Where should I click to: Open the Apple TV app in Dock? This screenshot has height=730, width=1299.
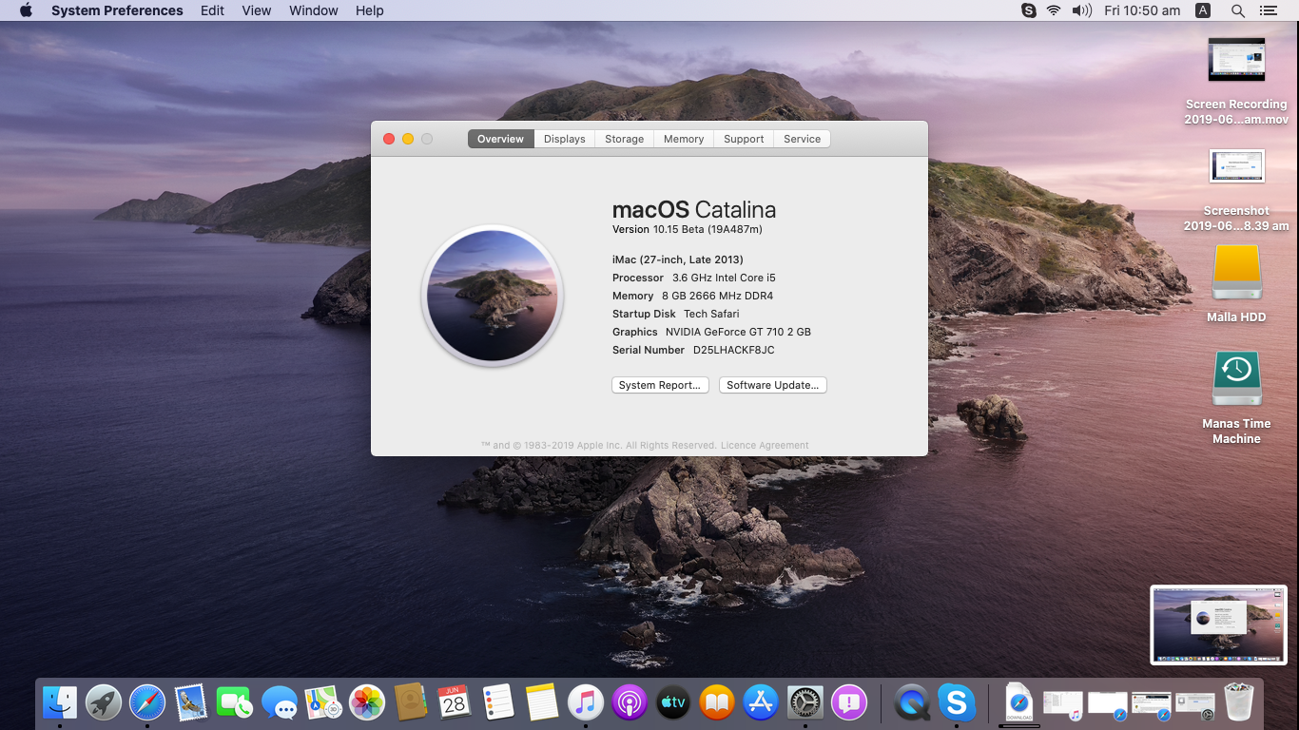[673, 702]
